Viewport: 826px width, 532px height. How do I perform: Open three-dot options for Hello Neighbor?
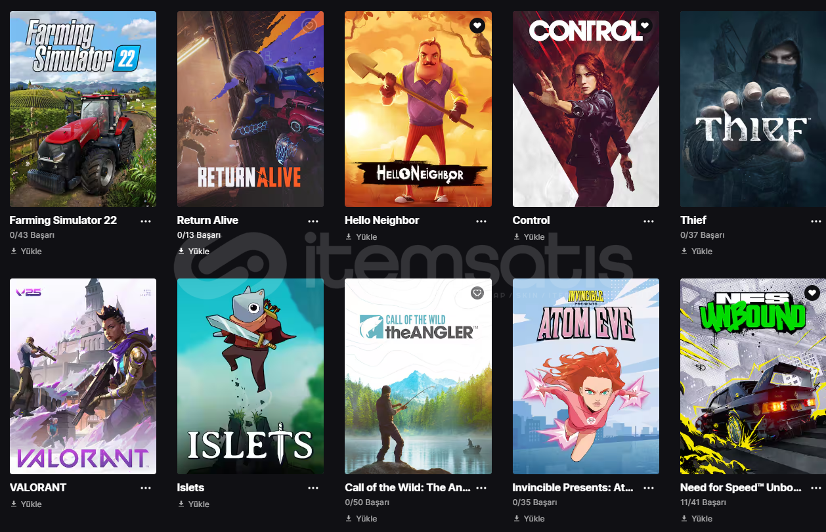pos(481,221)
